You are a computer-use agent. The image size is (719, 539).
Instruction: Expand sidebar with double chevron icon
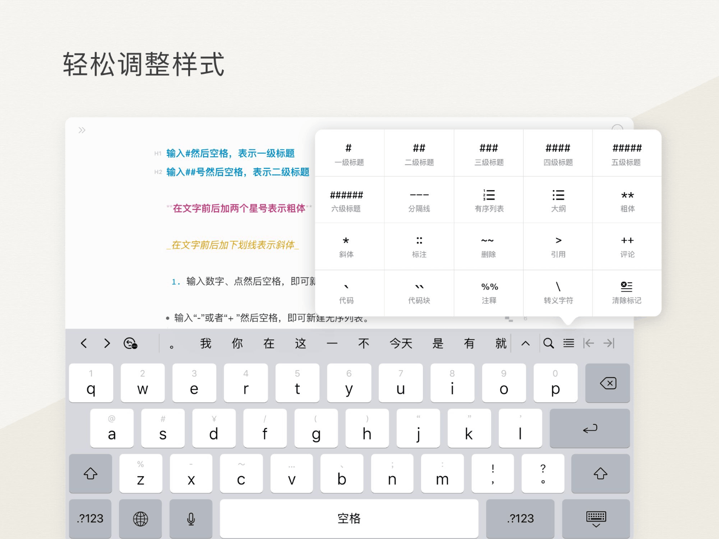(x=82, y=130)
